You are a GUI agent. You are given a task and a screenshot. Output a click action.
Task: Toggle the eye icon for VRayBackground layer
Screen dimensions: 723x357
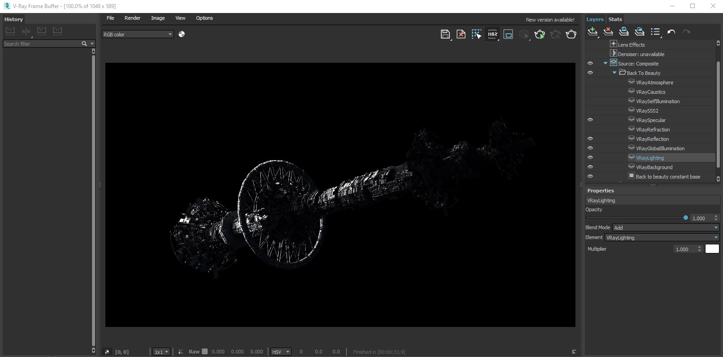[x=590, y=167]
